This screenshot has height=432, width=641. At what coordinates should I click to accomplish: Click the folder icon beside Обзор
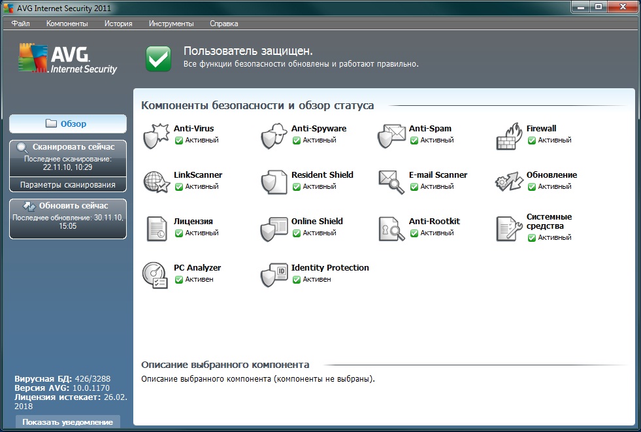pos(51,124)
